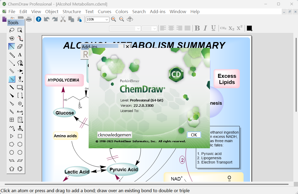Select the Cyclohexane Chair 2 tool
The height and width of the screenshot is (194, 298).
tap(20, 161)
